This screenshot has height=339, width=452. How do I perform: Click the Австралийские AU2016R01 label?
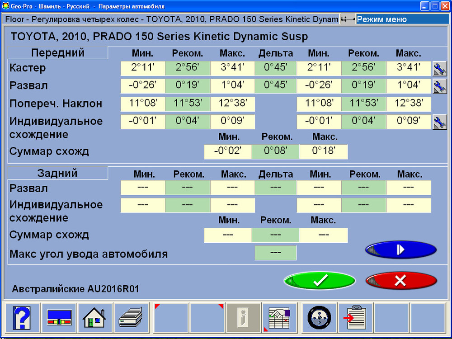[x=75, y=289]
